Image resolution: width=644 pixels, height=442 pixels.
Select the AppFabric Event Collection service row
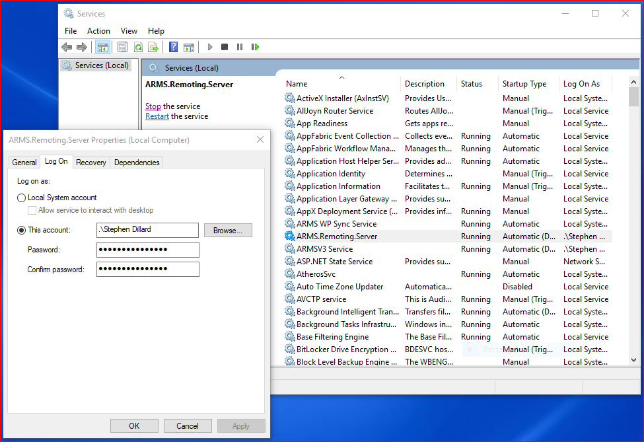point(448,136)
